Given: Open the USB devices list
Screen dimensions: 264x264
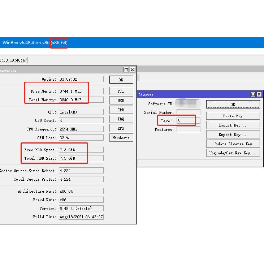Looking at the screenshot, I should [121, 100].
